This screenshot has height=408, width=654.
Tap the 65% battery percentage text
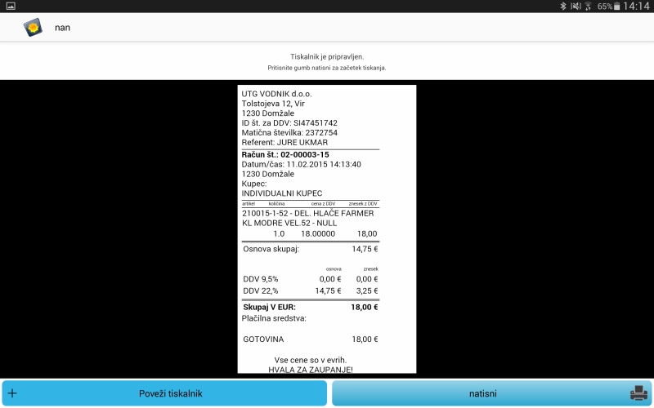click(605, 6)
